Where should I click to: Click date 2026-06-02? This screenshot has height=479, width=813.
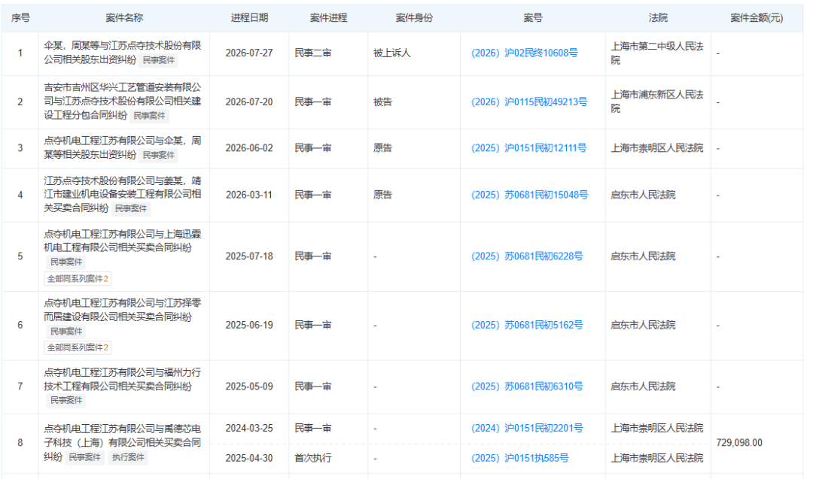[249, 148]
